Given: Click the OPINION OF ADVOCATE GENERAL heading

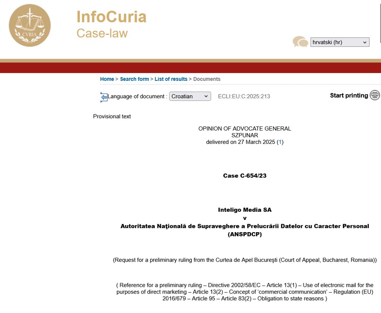Looking at the screenshot, I should [x=245, y=129].
